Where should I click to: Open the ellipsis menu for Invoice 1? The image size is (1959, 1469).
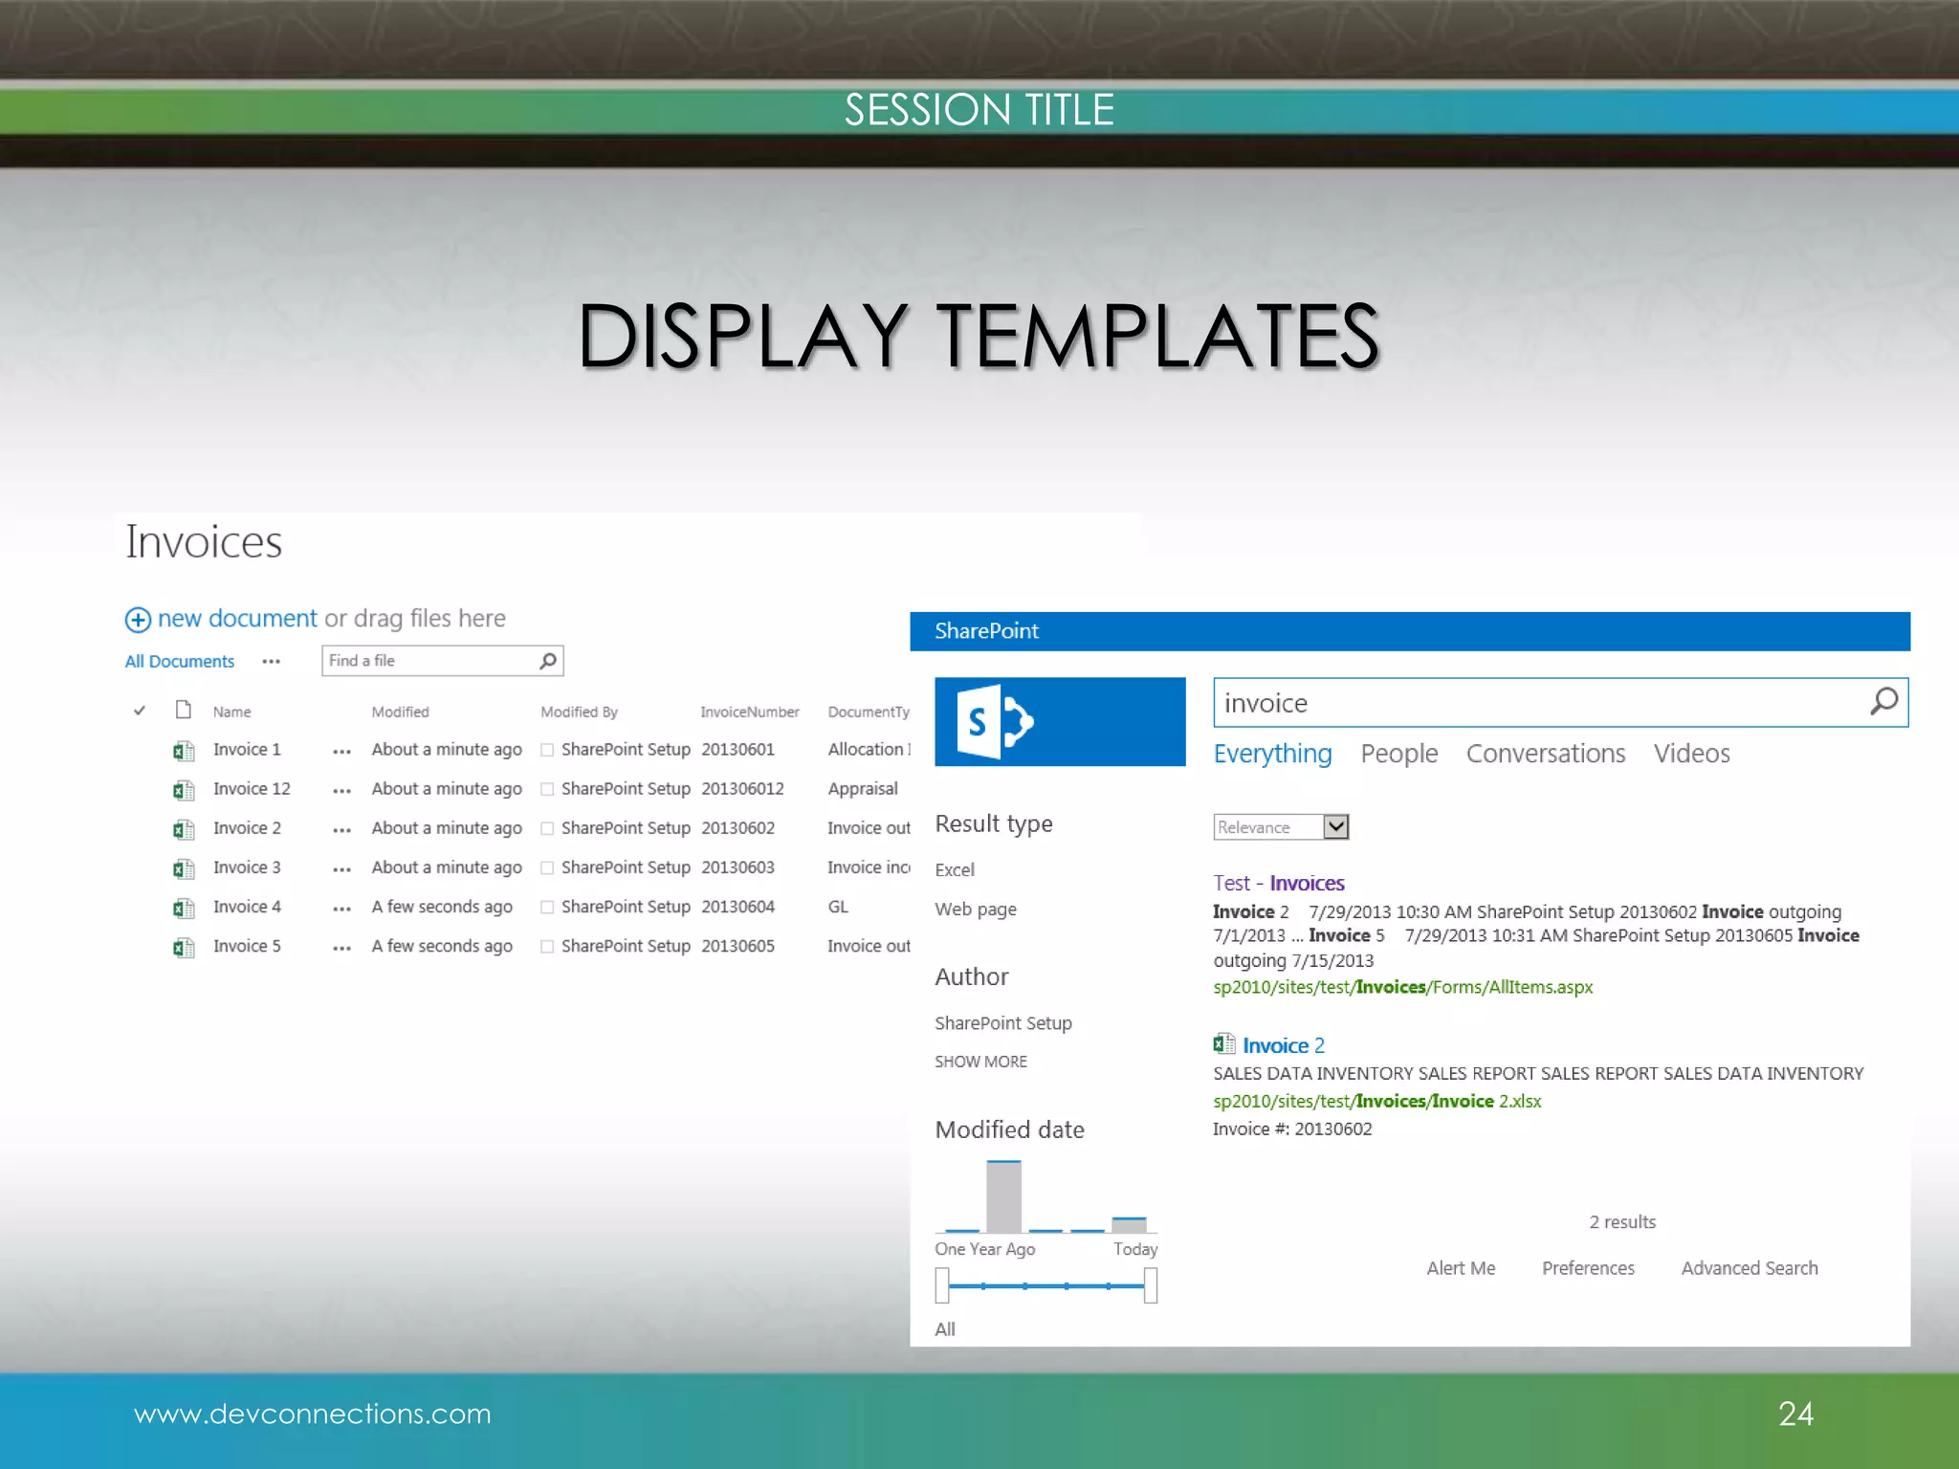pyautogui.click(x=341, y=752)
